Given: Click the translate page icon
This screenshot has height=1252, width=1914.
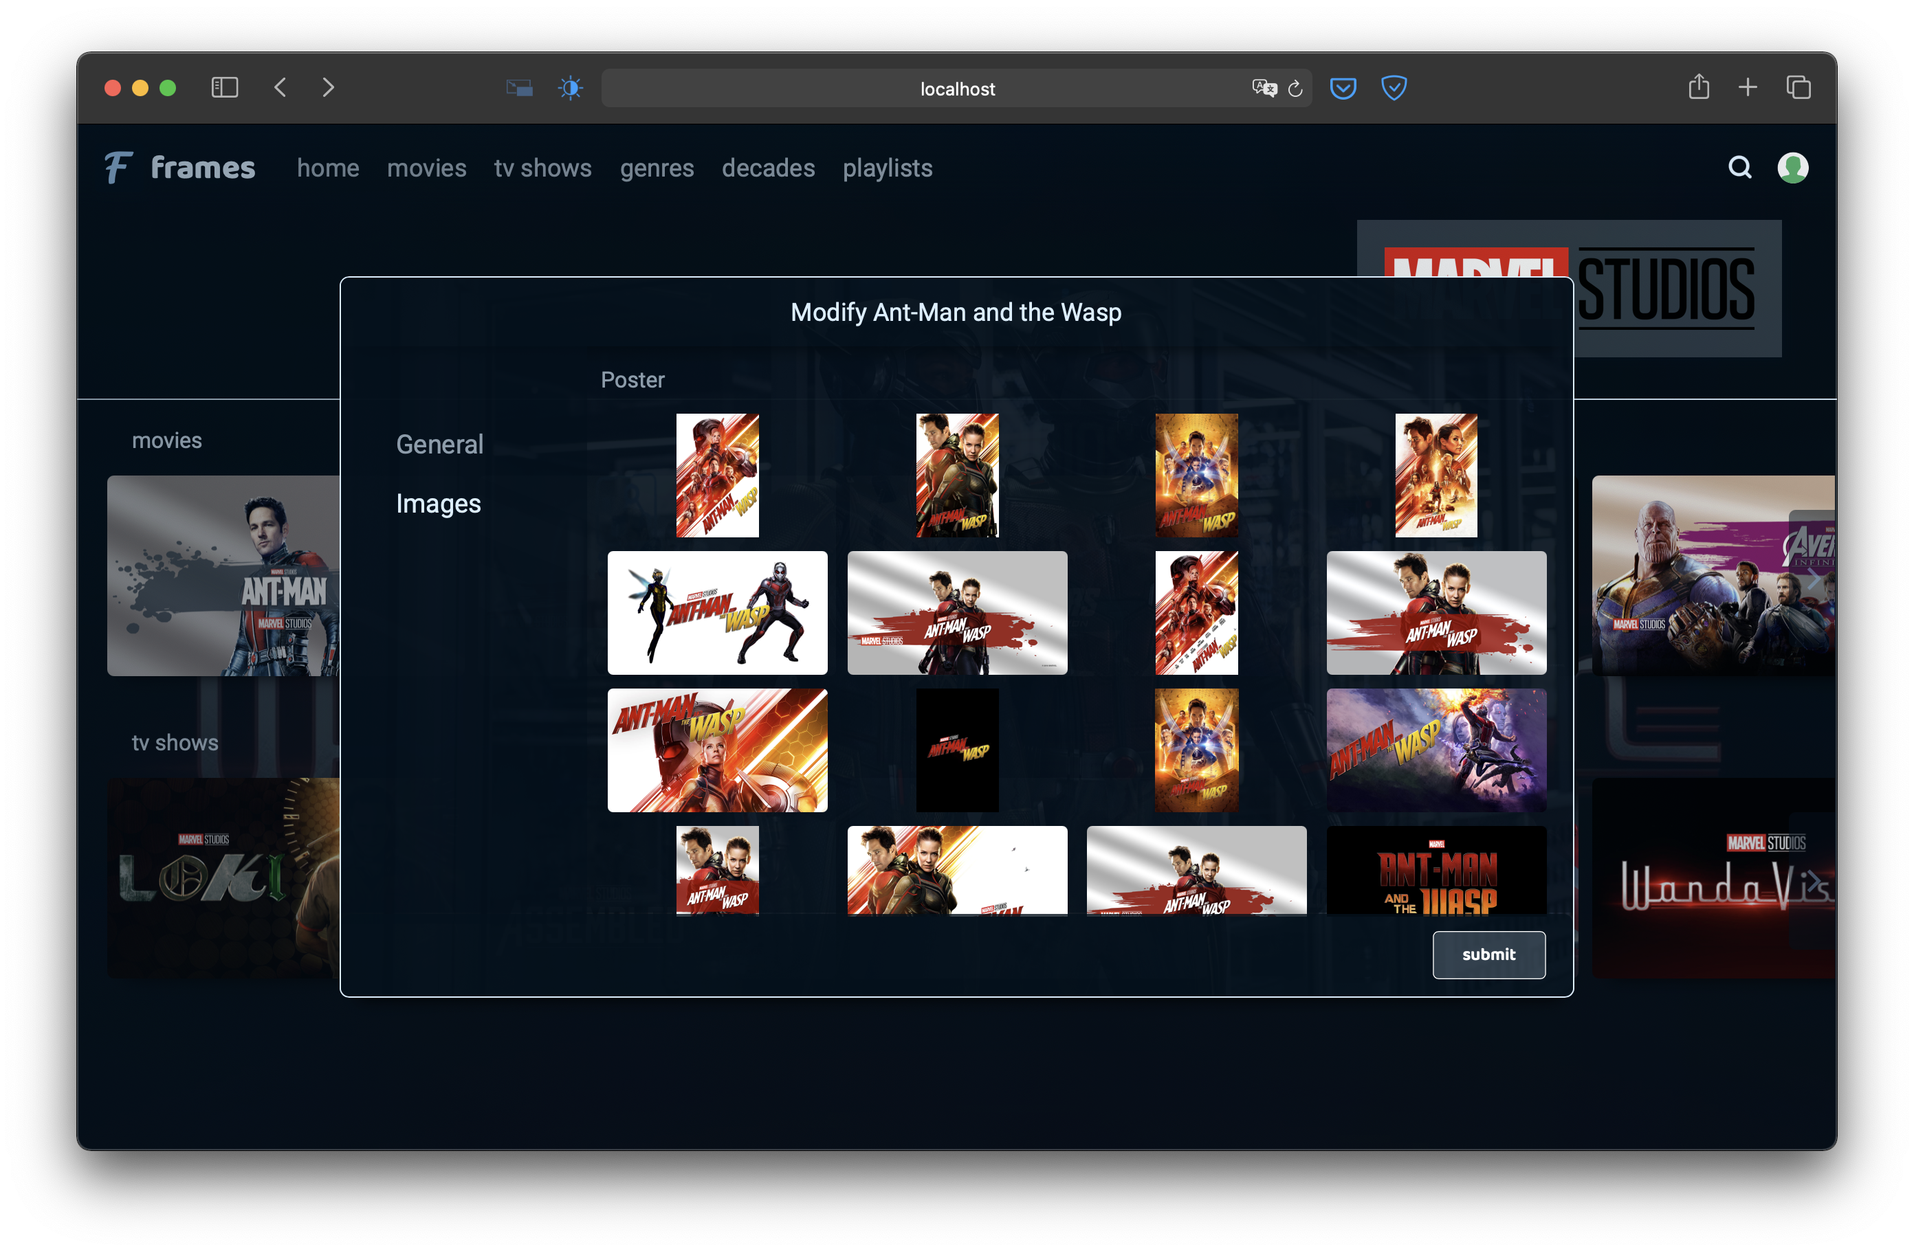Looking at the screenshot, I should pos(1264,89).
